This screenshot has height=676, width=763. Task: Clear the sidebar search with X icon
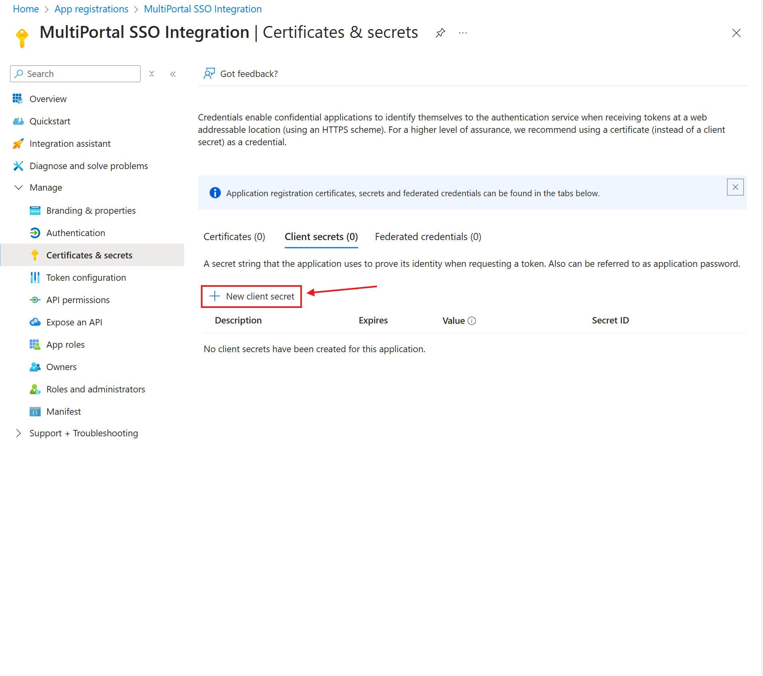152,74
